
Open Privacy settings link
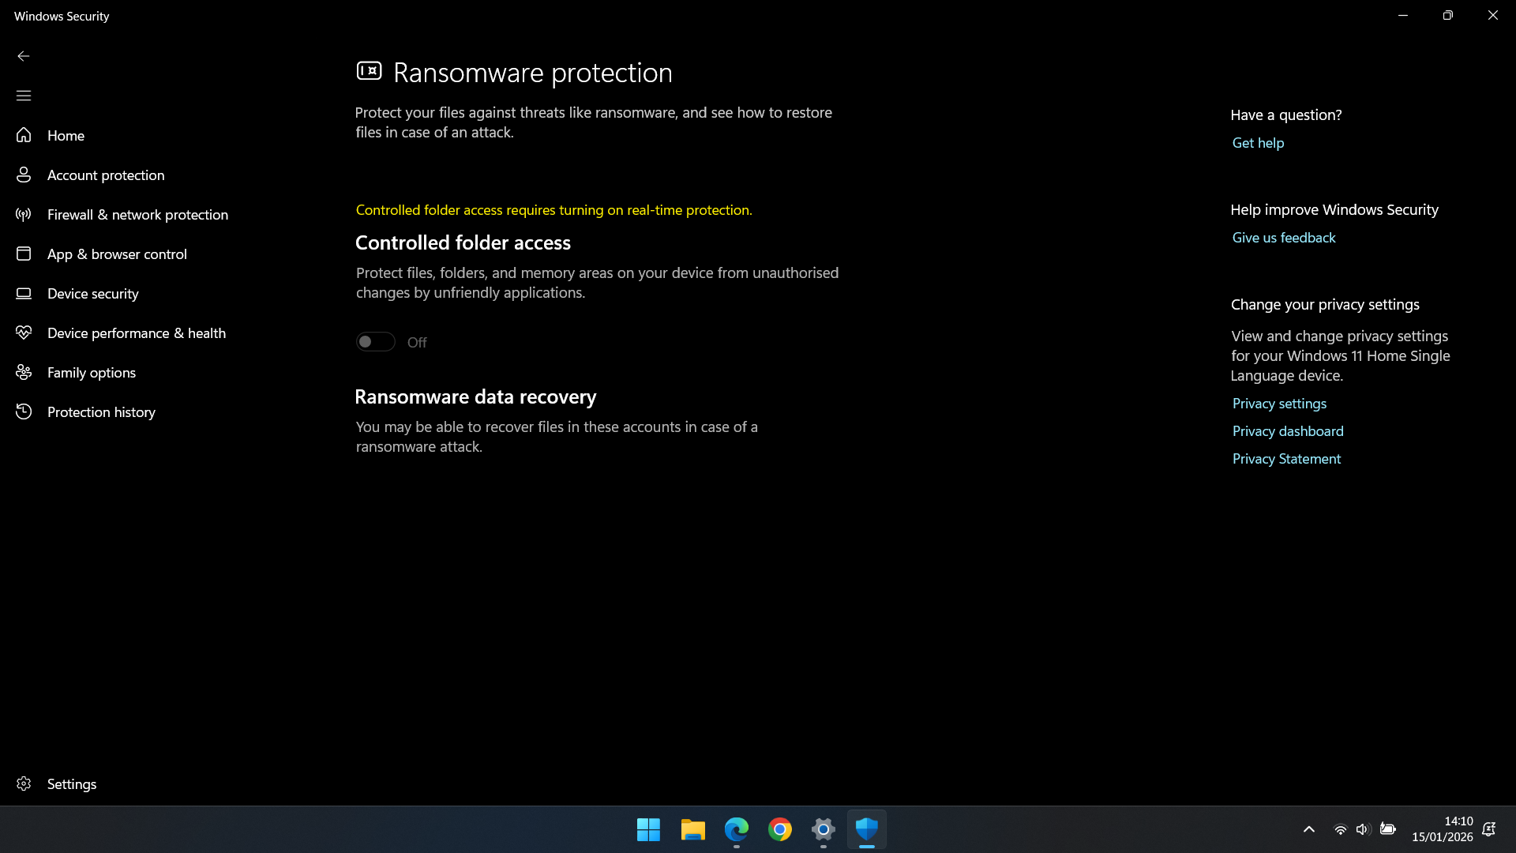[x=1278, y=404]
